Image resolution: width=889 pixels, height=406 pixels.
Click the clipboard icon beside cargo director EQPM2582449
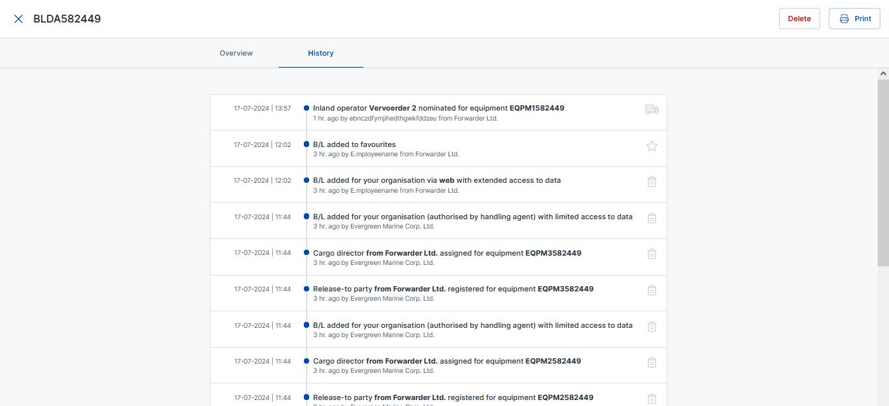click(x=651, y=362)
